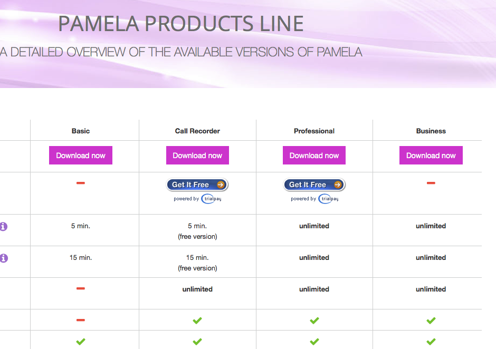Get Call Recorder free via TrialPay

pyautogui.click(x=197, y=185)
